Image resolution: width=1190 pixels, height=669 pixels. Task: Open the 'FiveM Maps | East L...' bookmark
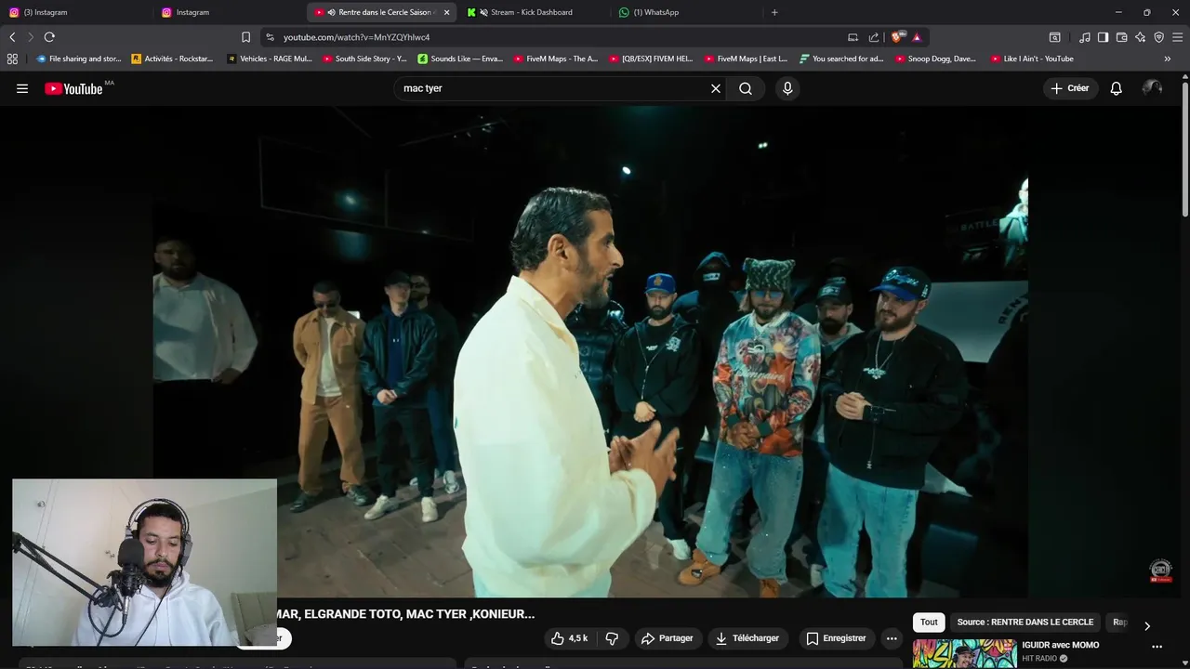pyautogui.click(x=747, y=59)
